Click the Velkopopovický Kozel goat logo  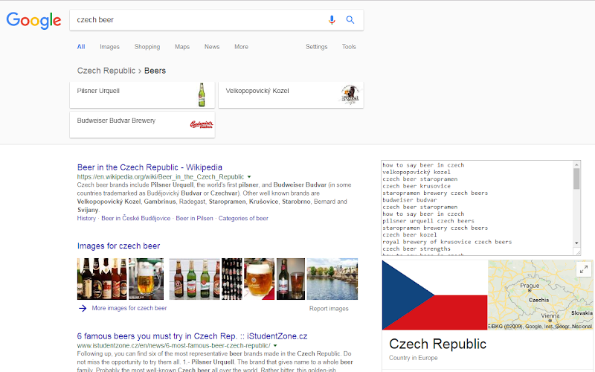click(x=350, y=95)
